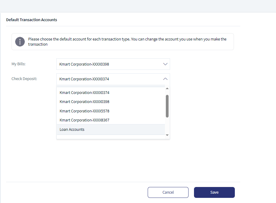
Task: Click the Loan Accounts group header
Action: point(111,130)
